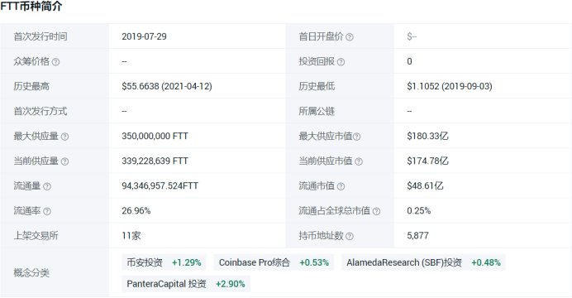This screenshot has height=298, width=572.
Task: Open the AlamedaResearch (SBF)投资 tag
Action: [423, 262]
